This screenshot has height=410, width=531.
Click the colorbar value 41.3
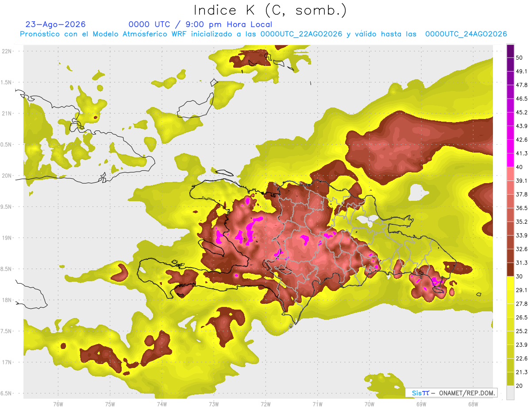click(521, 153)
